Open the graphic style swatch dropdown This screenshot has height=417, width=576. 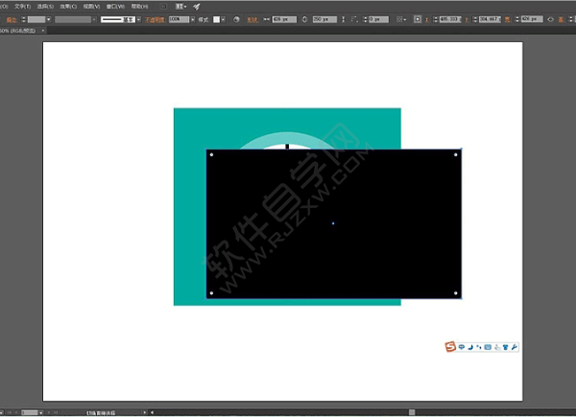pyautogui.click(x=223, y=19)
